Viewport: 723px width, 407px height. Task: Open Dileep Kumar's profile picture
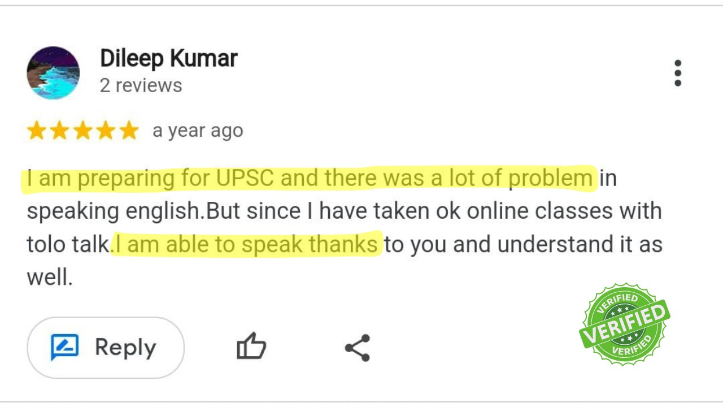(x=53, y=73)
